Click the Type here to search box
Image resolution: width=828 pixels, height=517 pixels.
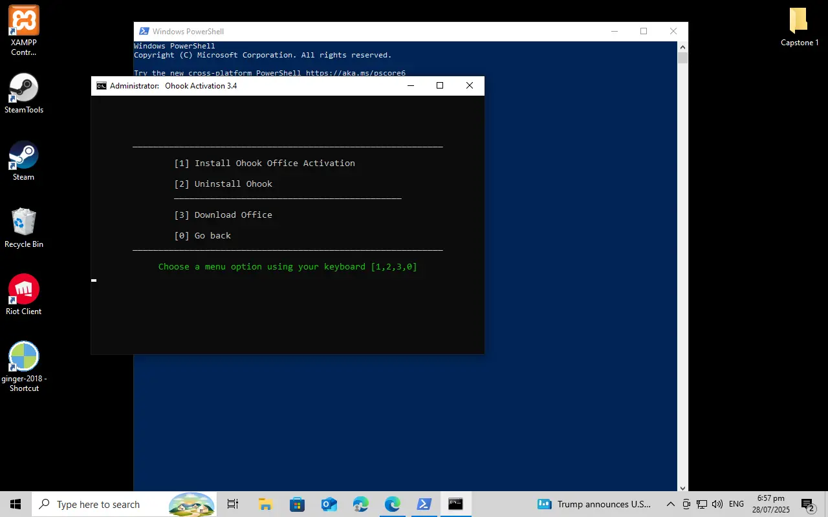coord(125,504)
